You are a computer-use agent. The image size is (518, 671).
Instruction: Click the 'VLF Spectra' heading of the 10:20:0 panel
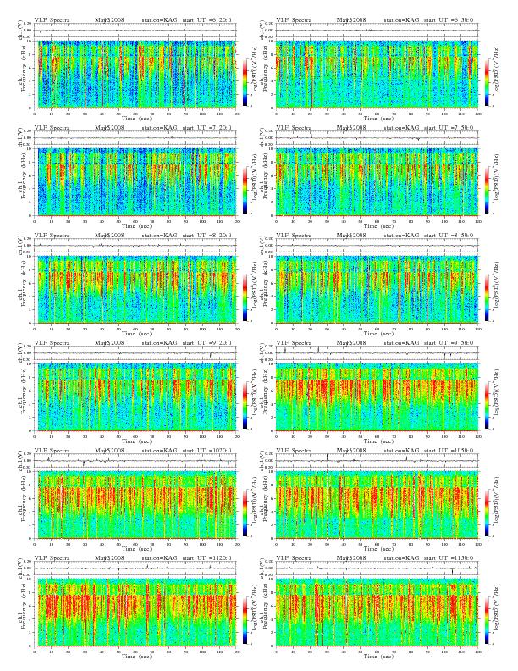click(x=52, y=450)
